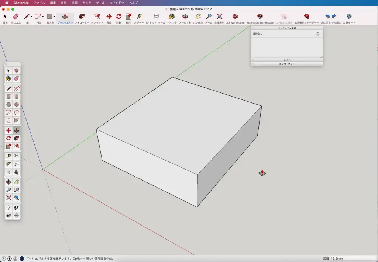Choose Position Camera tool in left palette

[x=9, y=208]
